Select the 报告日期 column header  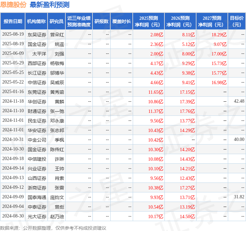tap(13, 21)
